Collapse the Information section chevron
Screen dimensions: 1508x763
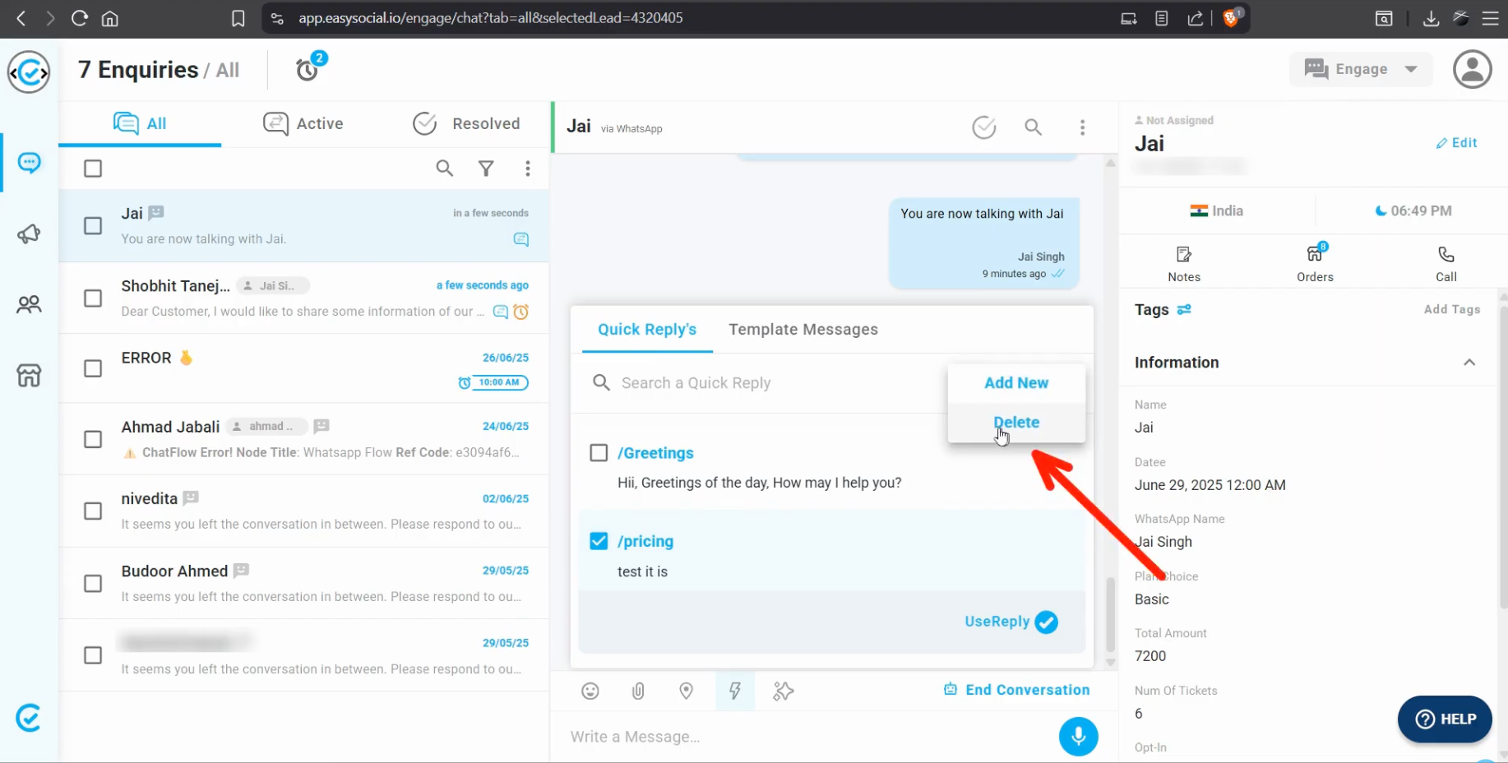[x=1469, y=363]
